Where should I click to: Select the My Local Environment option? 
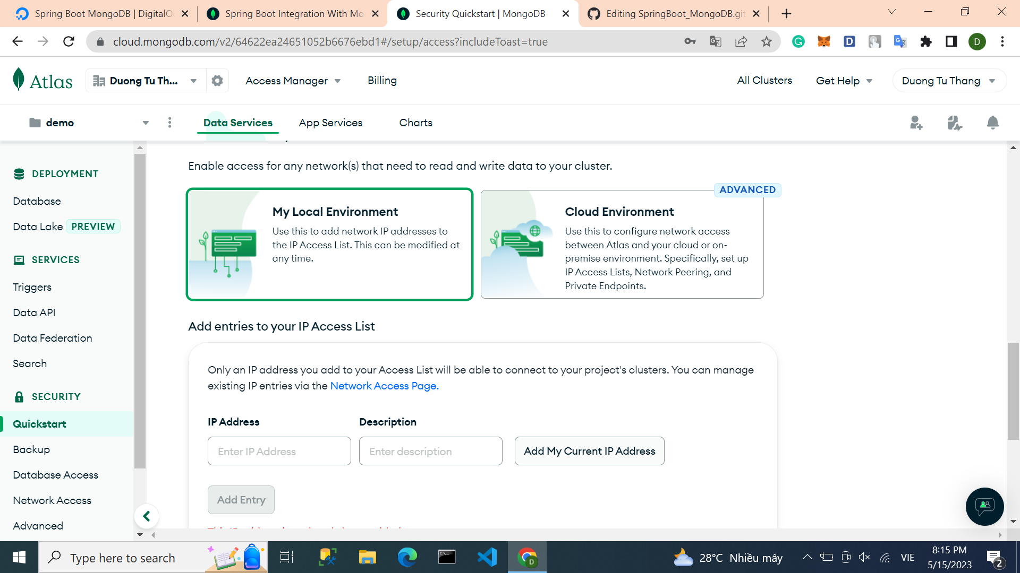[x=329, y=244]
